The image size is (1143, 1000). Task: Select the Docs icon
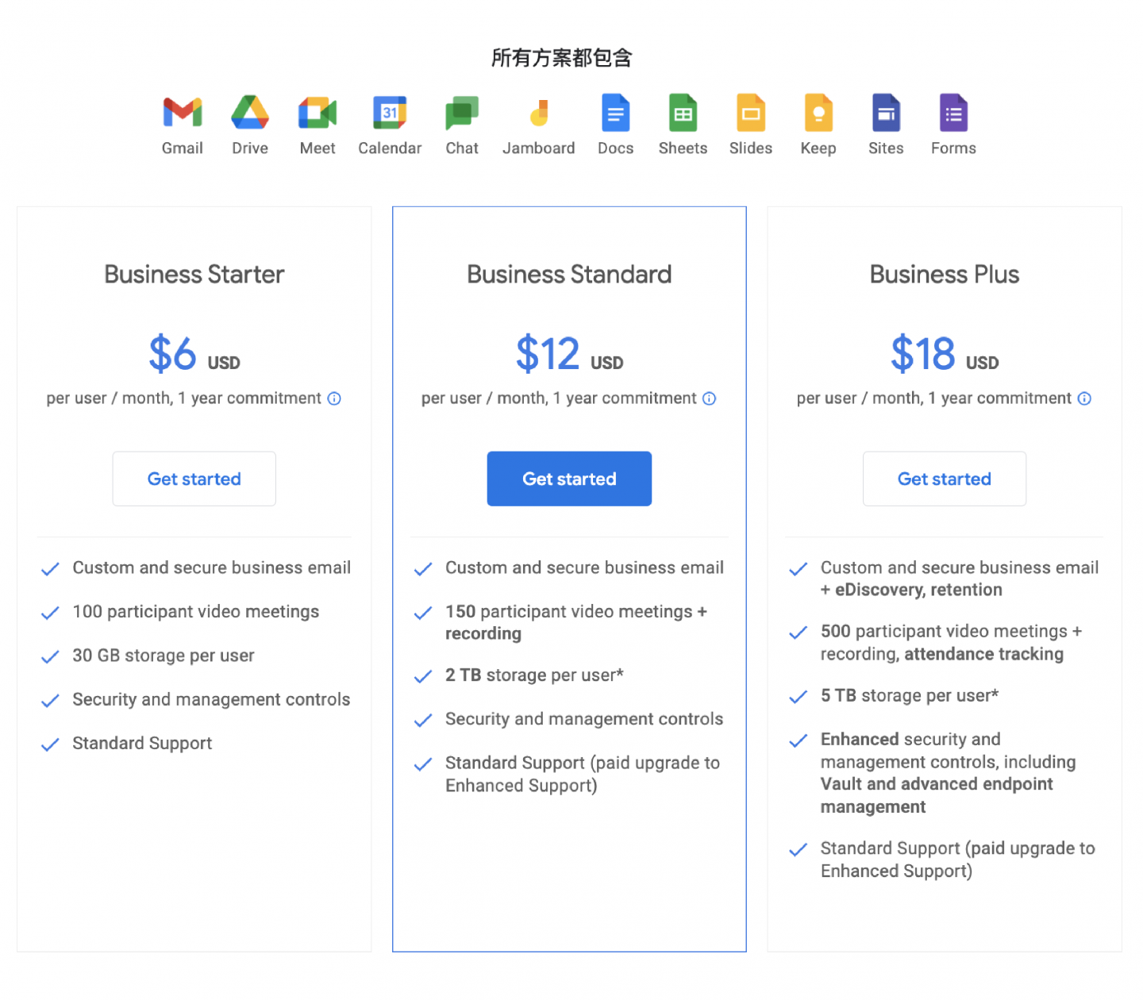point(616,113)
